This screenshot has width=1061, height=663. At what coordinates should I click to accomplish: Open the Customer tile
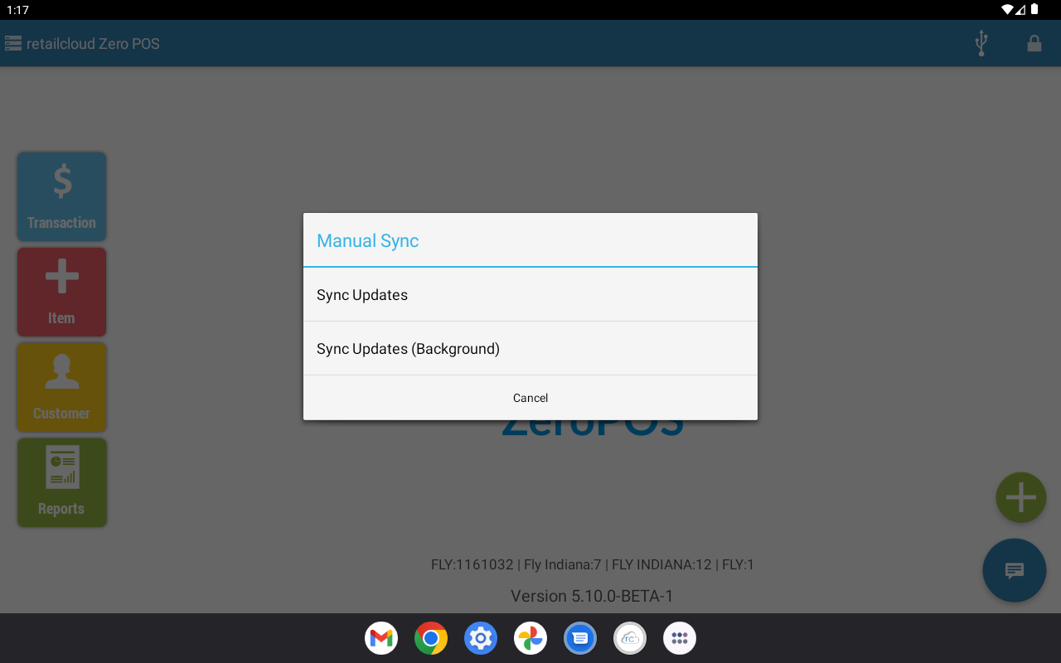61,387
